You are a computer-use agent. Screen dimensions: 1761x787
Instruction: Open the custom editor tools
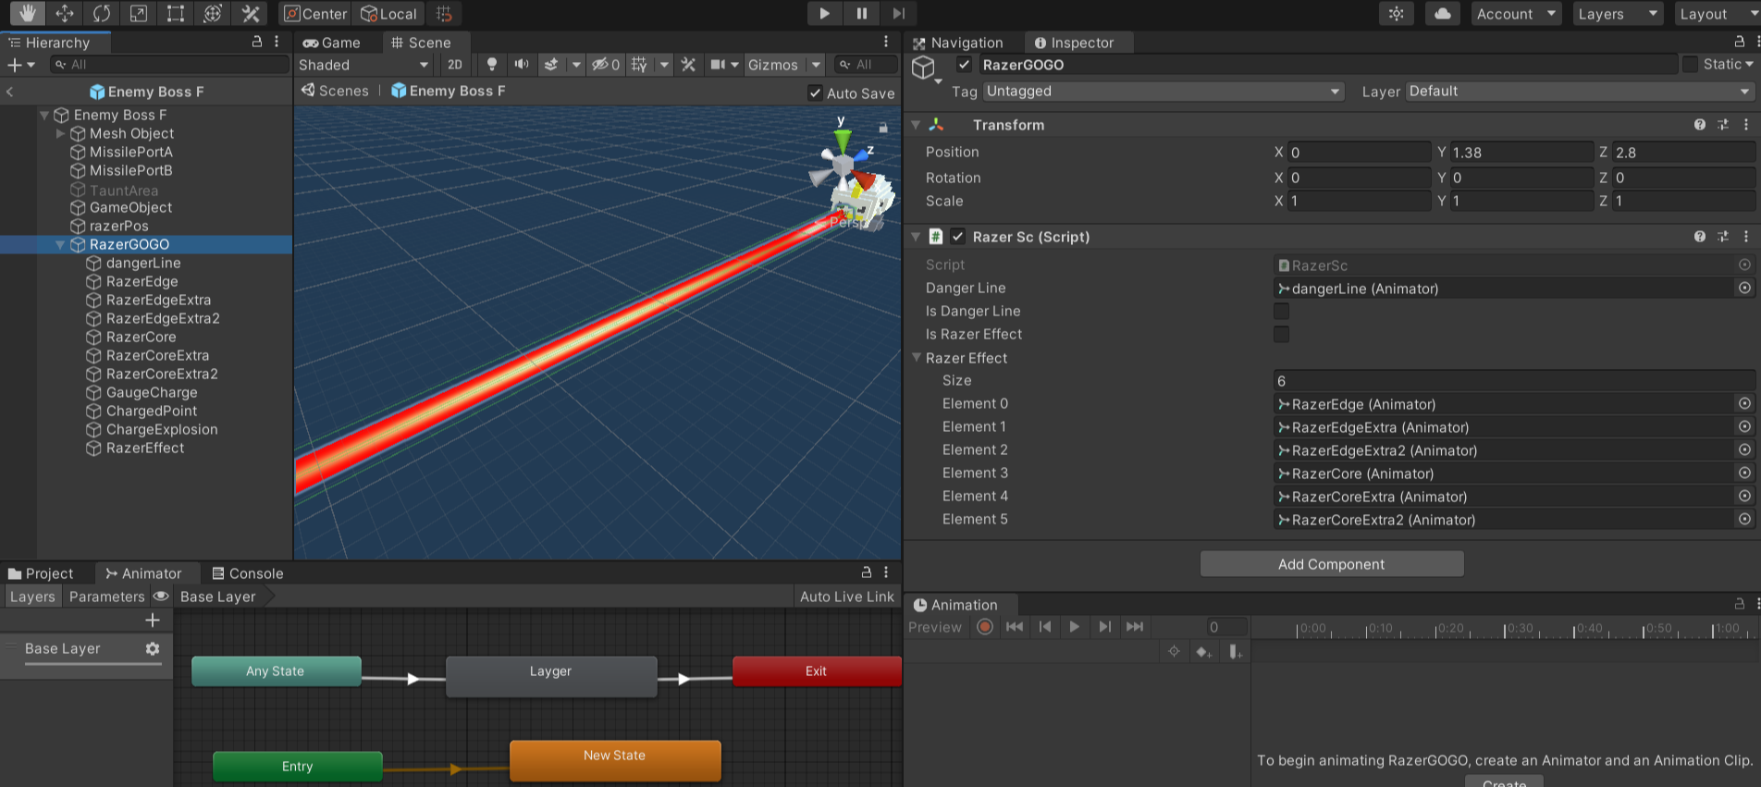(250, 13)
